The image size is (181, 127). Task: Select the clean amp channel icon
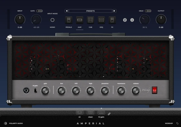click(x=91, y=112)
